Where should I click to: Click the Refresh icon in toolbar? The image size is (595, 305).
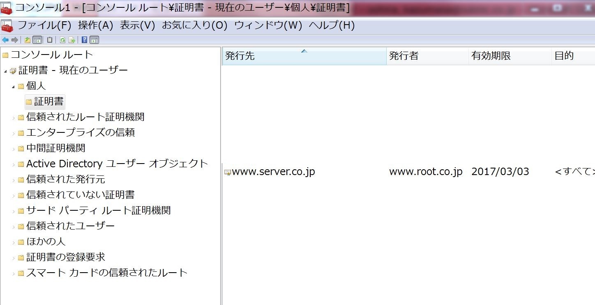[x=62, y=40]
